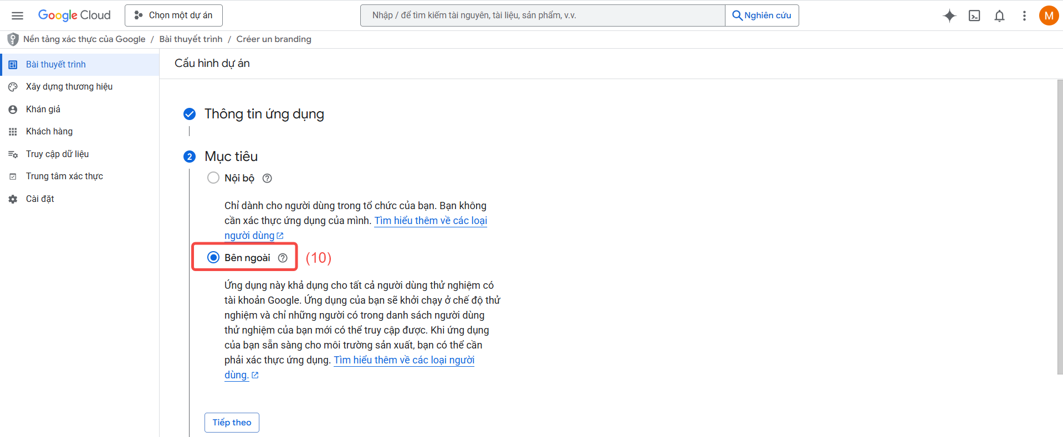The height and width of the screenshot is (437, 1063).
Task: Click the checkbox icon for Trung tâm xác thực
Action: coord(13,176)
